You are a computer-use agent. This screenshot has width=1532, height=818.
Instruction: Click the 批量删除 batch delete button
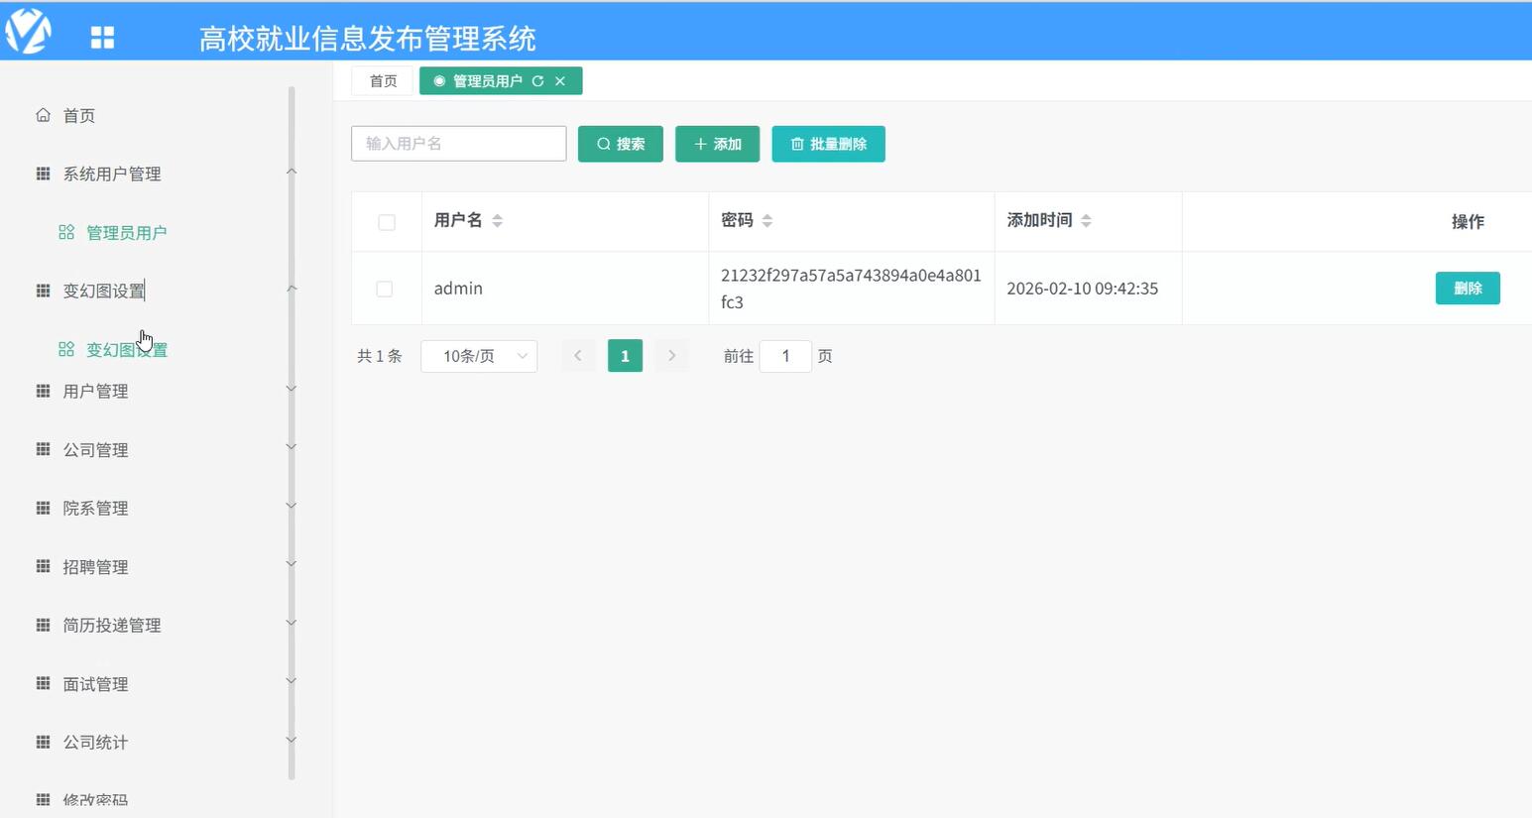coord(829,144)
